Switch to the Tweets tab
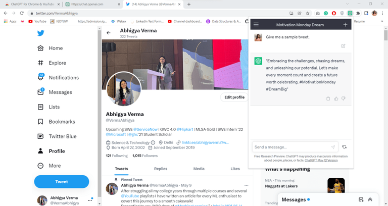 coord(121,169)
